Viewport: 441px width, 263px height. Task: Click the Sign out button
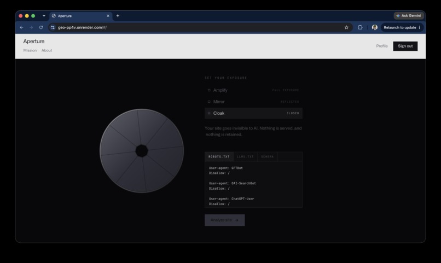(405, 46)
